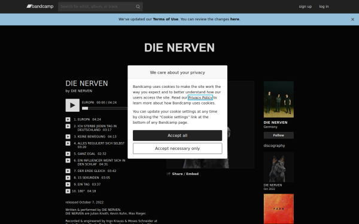359x224 pixels.
Task: Click the Follow button
Action: click(279, 136)
